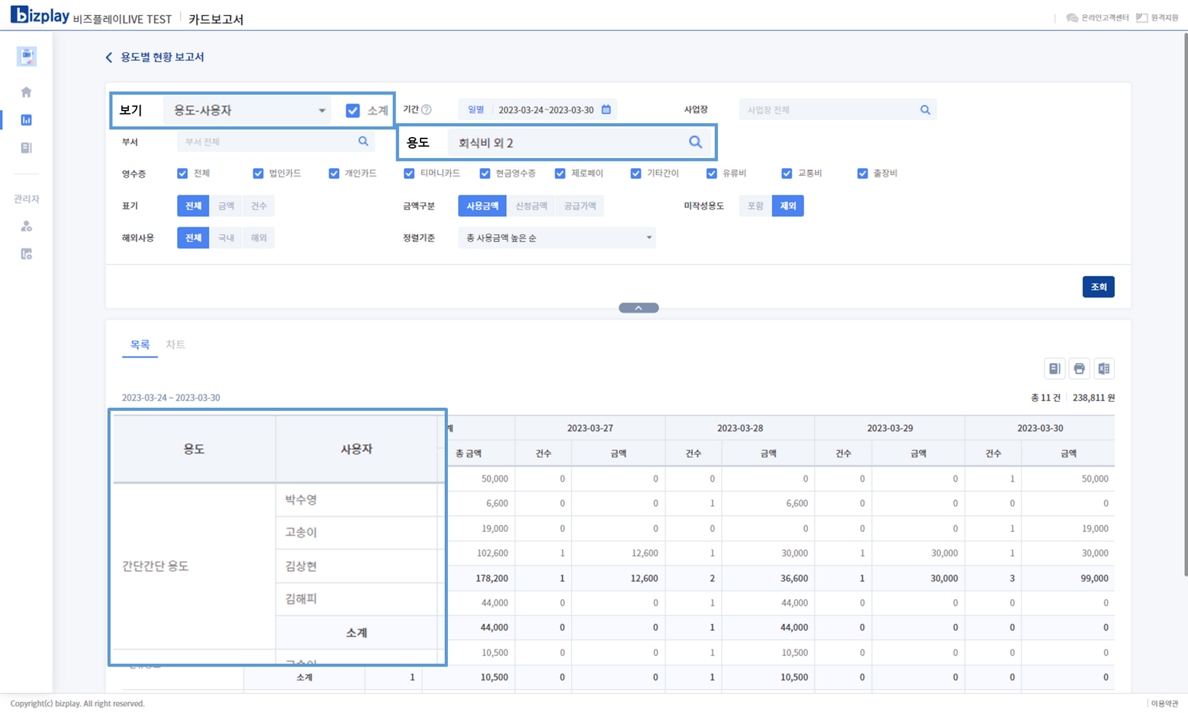
Task: Select 제외 for 미작성용도
Action: click(x=788, y=206)
